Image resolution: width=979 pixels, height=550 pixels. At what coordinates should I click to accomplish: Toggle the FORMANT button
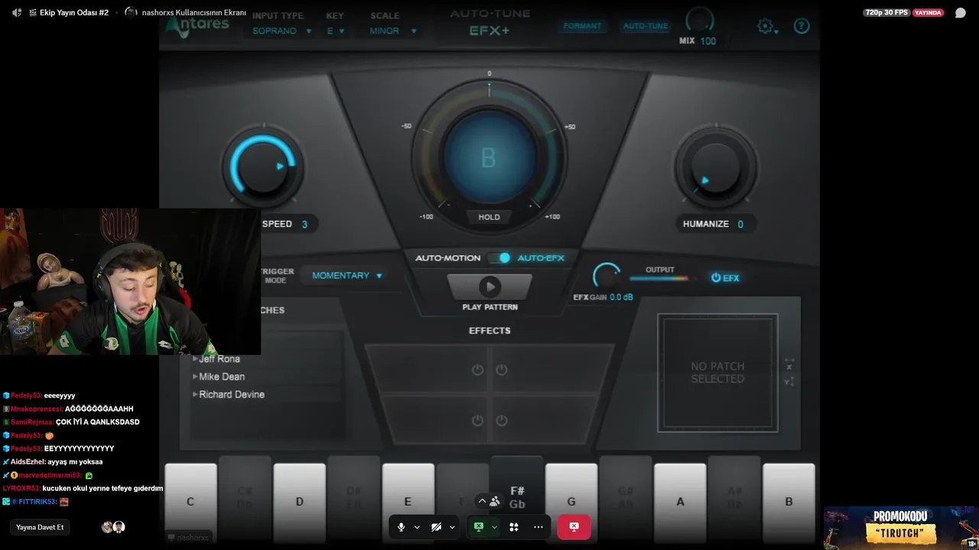pyautogui.click(x=582, y=26)
